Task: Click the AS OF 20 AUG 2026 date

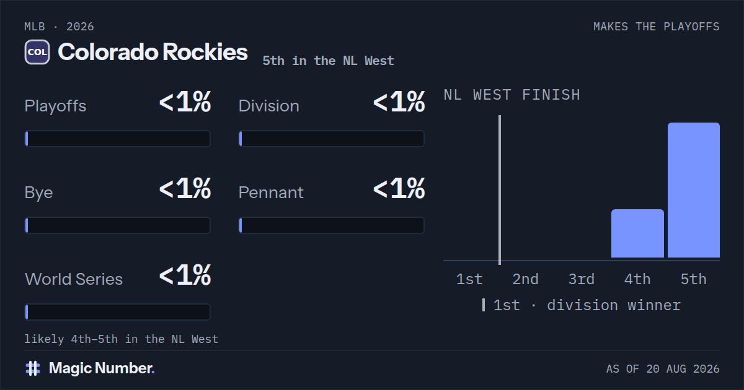Action: pyautogui.click(x=663, y=369)
